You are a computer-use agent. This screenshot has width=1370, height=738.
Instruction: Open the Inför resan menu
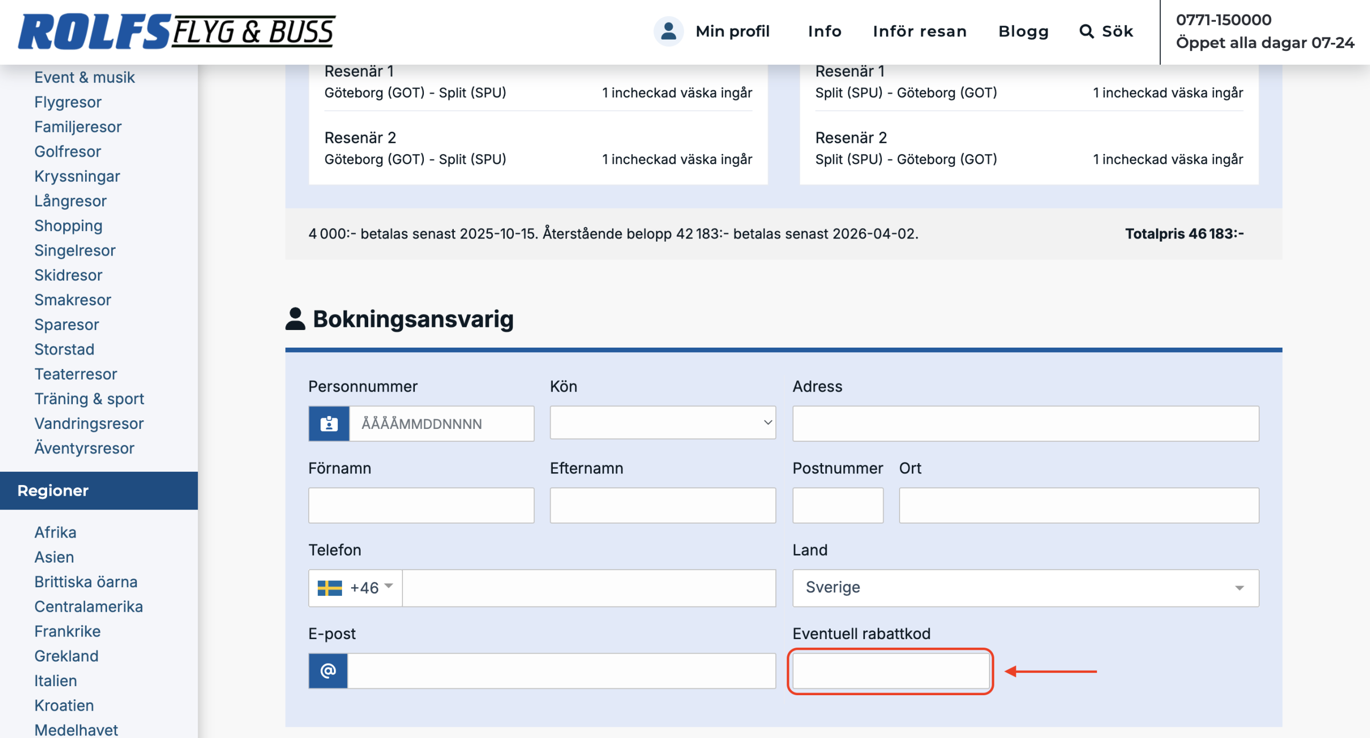[919, 31]
